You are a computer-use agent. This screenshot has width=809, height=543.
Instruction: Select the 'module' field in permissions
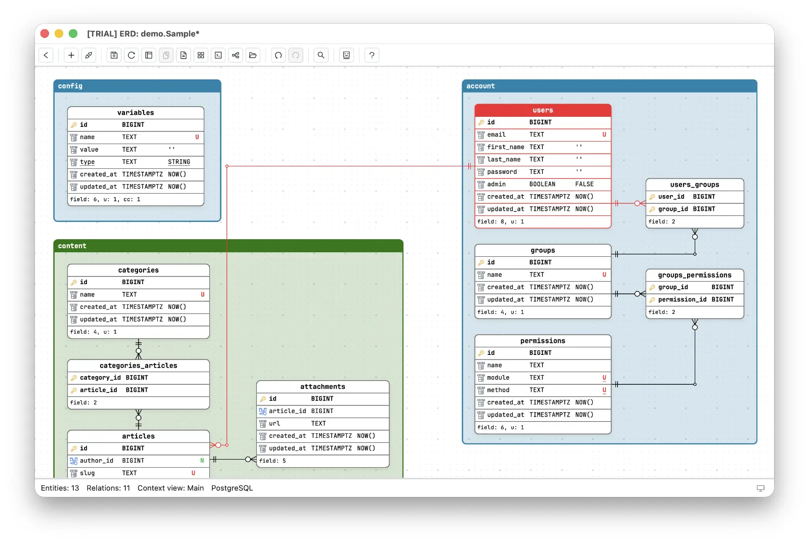coord(543,378)
